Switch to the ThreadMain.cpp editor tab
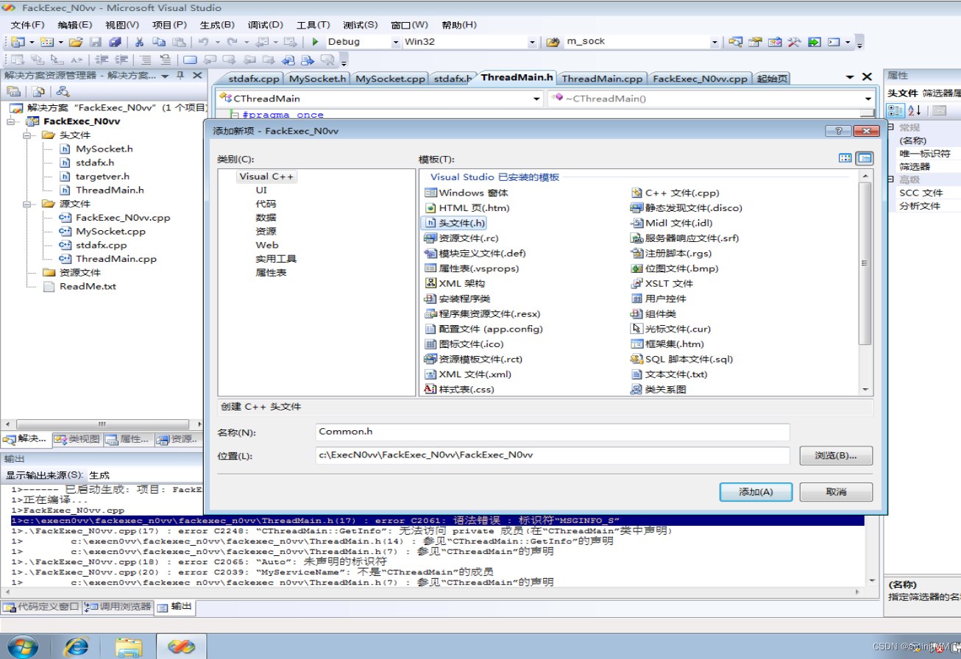 coord(602,79)
